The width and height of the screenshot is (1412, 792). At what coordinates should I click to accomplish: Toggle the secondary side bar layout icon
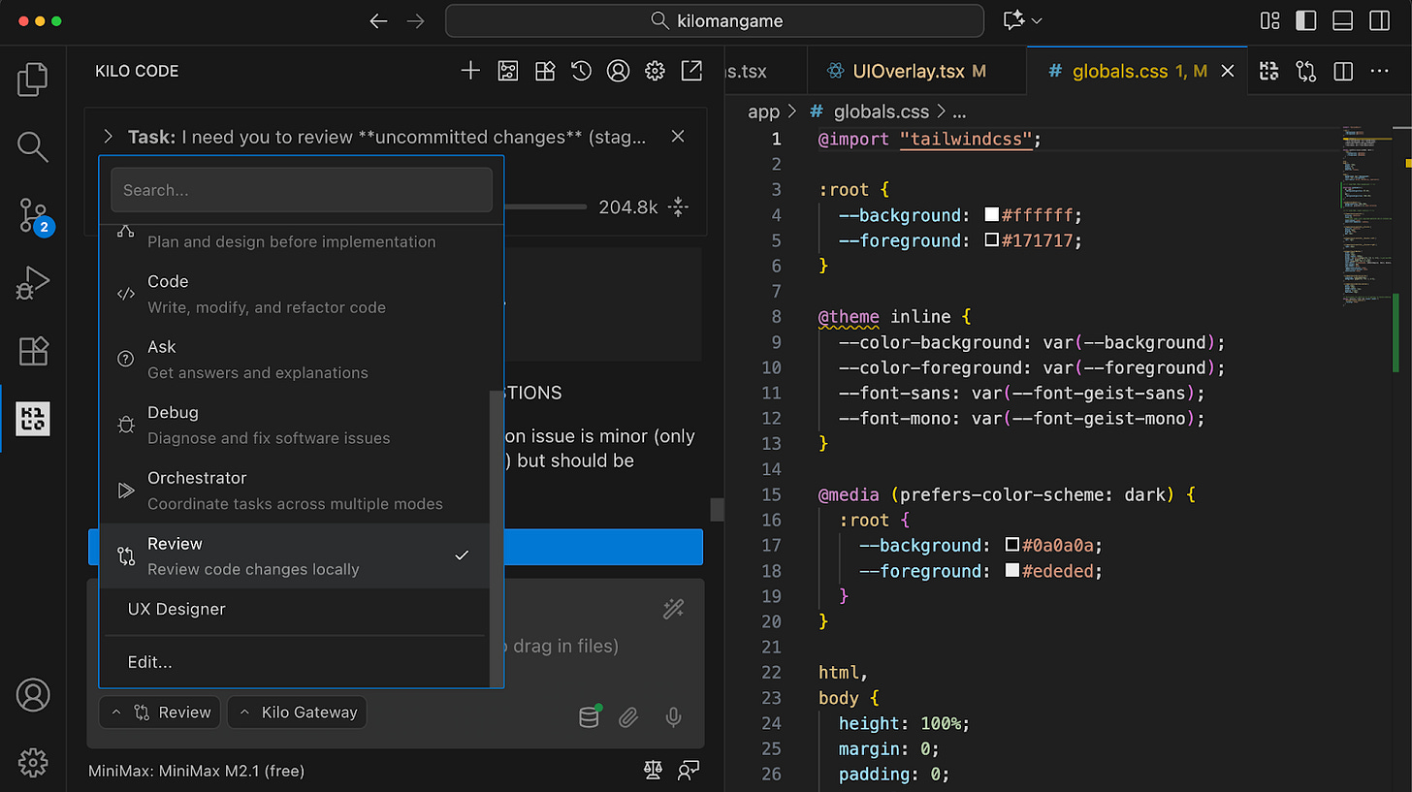pyautogui.click(x=1378, y=20)
